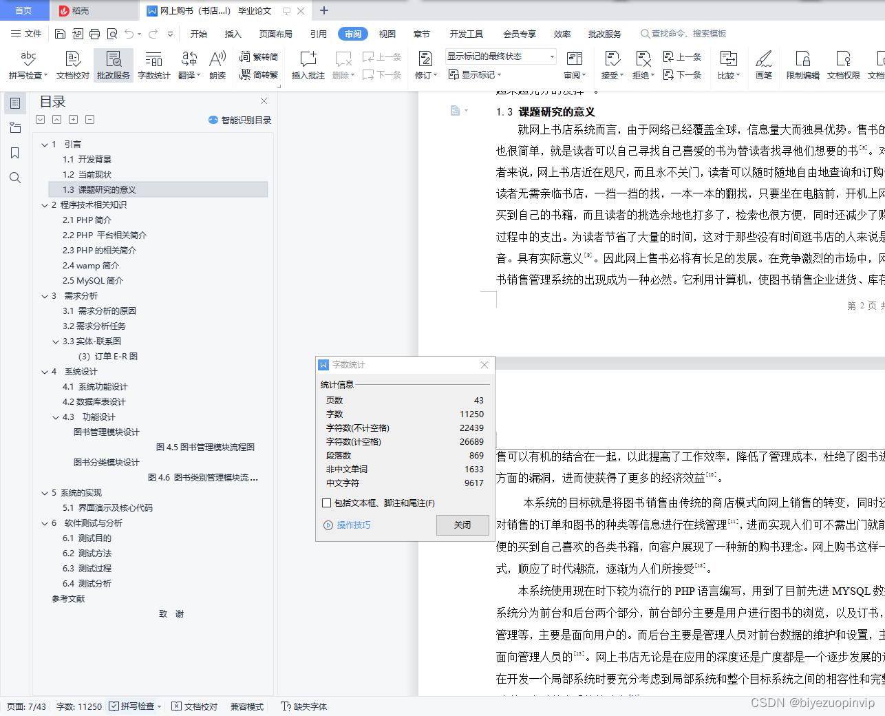Screen dimensions: 885x716
Task: Convert text to traditional (繁转简)
Action: coord(259,57)
